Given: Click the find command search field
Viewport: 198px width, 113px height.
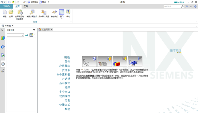Looking at the screenshot, I should click(172, 6).
